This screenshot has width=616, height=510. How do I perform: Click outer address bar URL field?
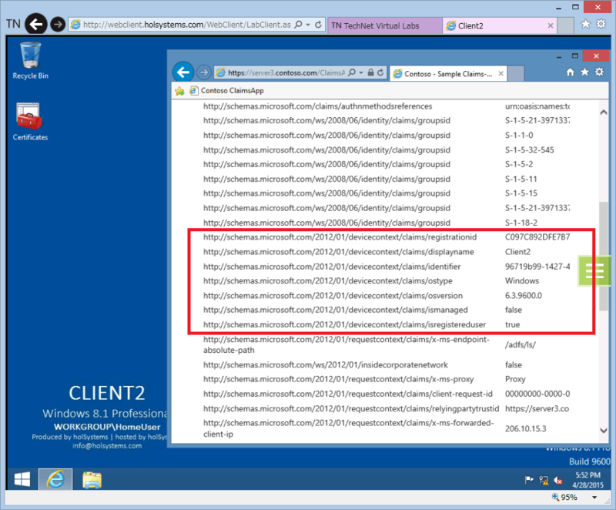(x=186, y=25)
